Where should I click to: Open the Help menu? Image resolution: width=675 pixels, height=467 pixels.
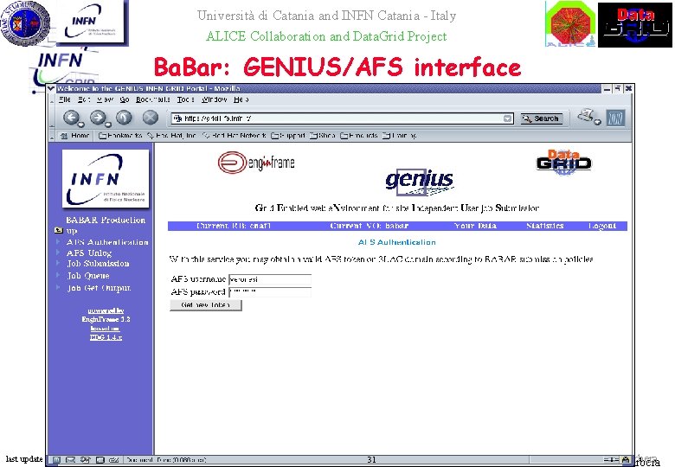(241, 99)
